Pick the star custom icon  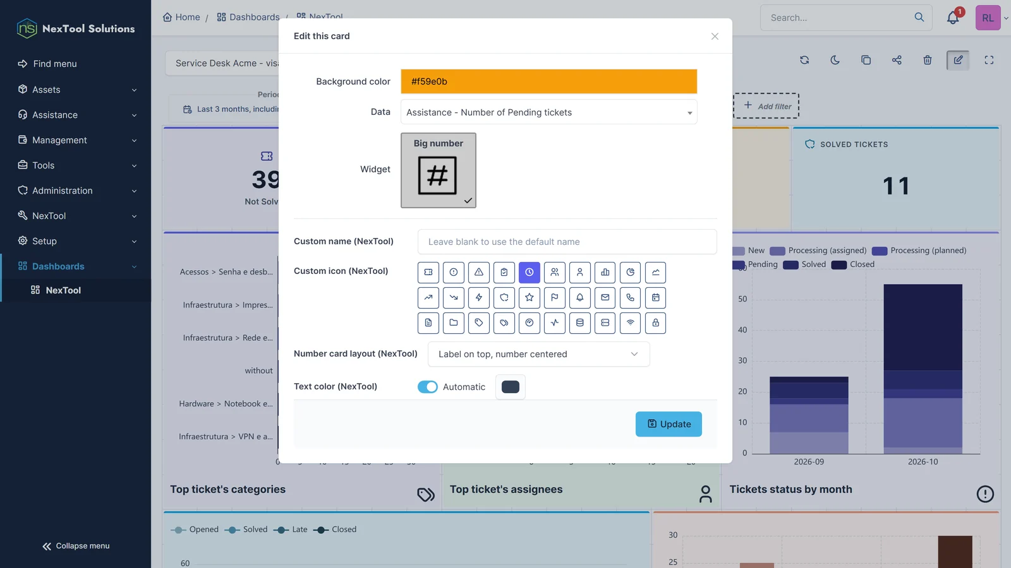coord(530,298)
